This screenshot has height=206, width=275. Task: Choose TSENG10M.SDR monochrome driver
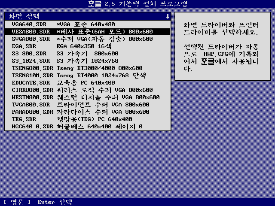click(88, 76)
